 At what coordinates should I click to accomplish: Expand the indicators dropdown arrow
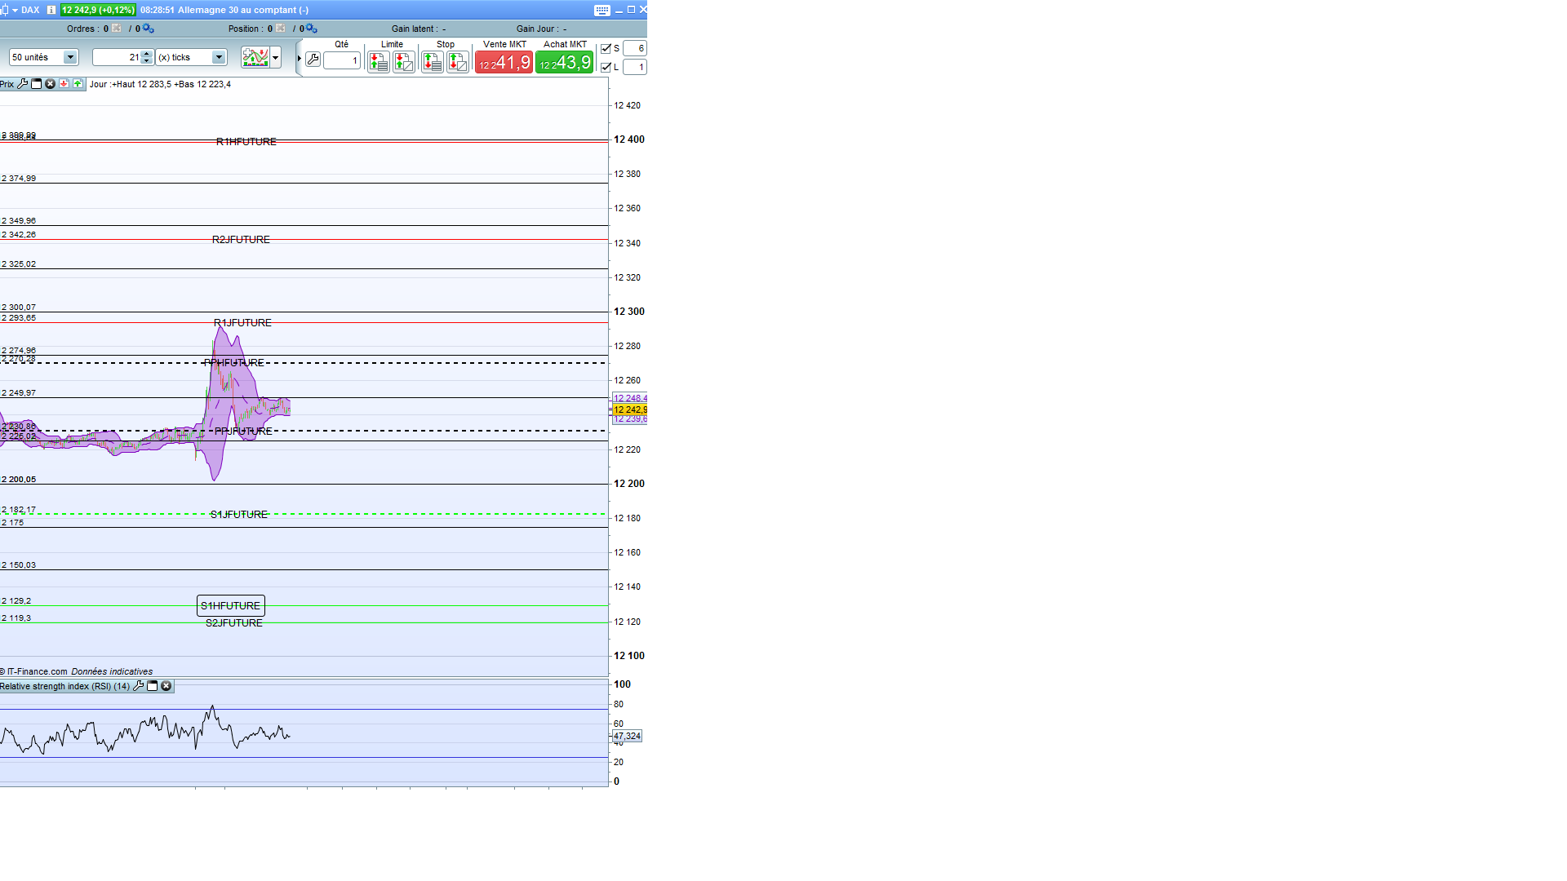[276, 58]
